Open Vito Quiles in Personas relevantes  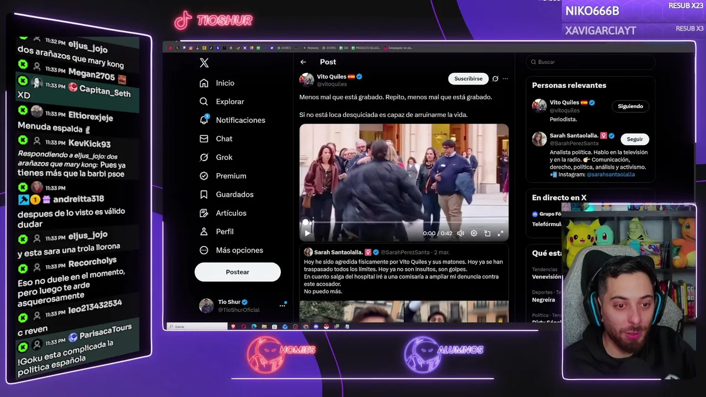(564, 103)
